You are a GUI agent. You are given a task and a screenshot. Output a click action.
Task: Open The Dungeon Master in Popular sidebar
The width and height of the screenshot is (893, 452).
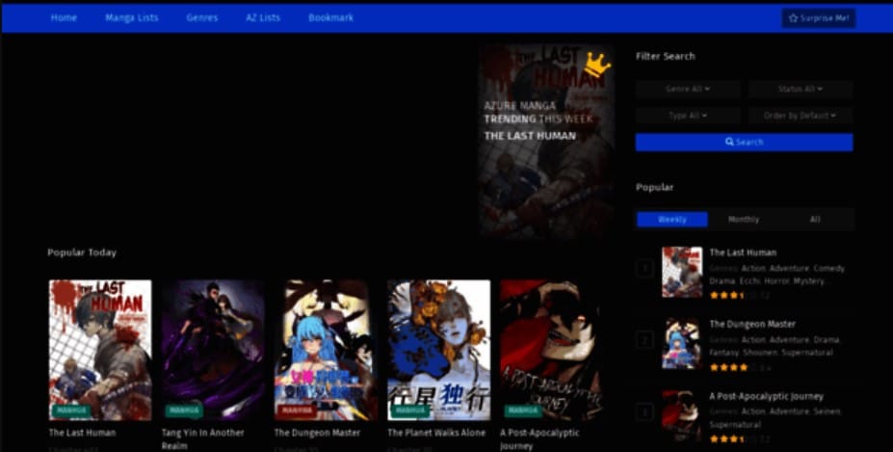pos(752,324)
